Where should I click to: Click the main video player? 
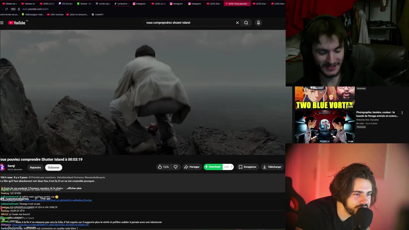tap(143, 92)
